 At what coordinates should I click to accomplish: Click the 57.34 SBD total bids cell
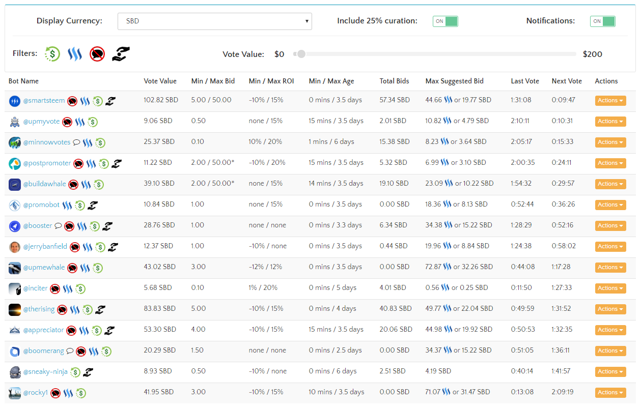point(395,100)
